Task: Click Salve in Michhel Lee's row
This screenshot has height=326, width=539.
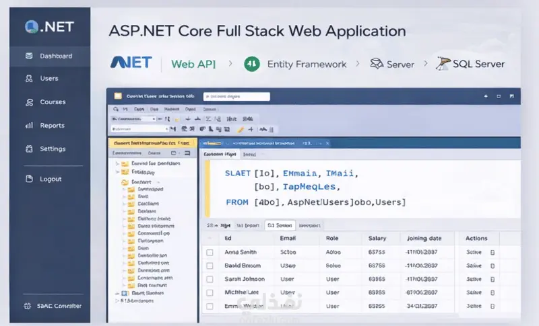Action: tap(474, 292)
